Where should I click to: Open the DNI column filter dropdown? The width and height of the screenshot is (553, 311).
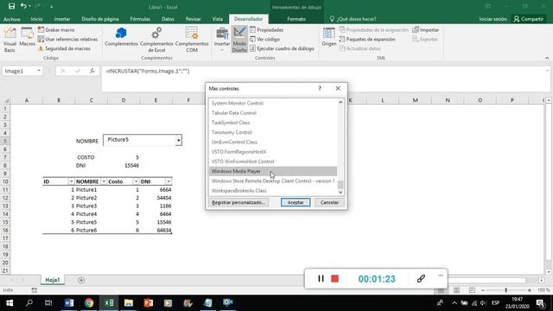(x=168, y=181)
